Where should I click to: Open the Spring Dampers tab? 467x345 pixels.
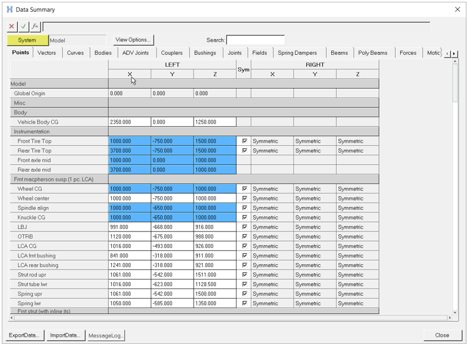(x=297, y=53)
